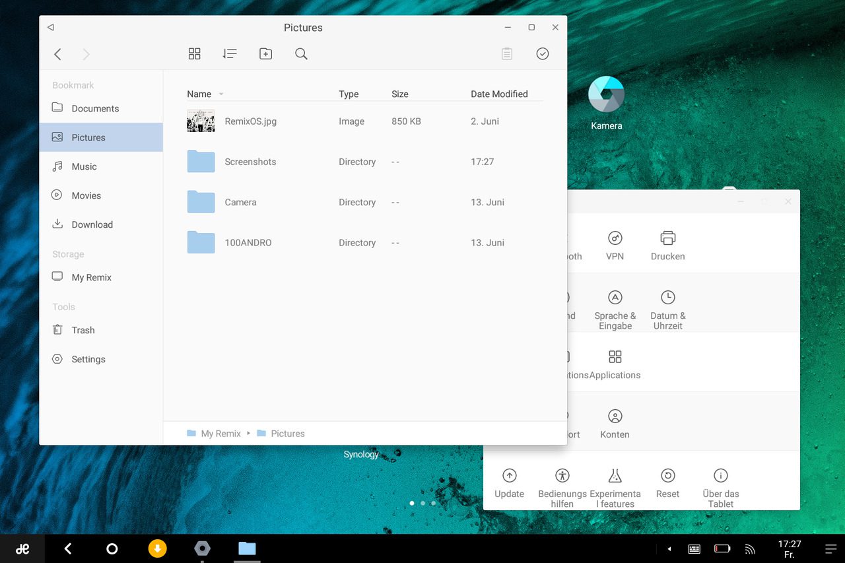Select the Screenshots folder icon

[201, 162]
